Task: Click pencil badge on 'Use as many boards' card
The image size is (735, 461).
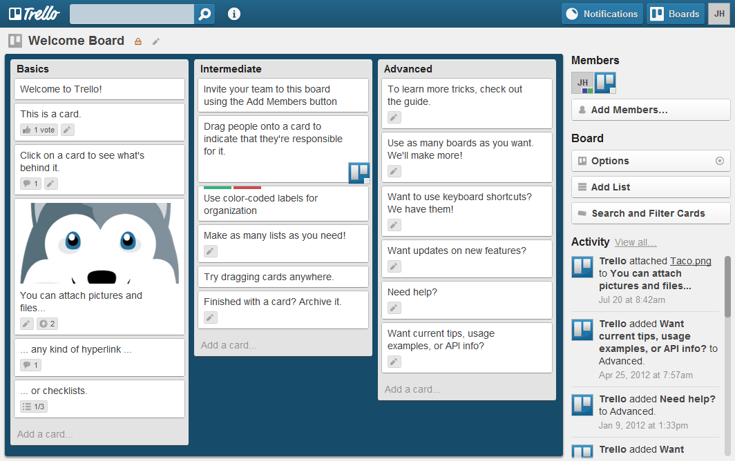Action: click(x=394, y=171)
